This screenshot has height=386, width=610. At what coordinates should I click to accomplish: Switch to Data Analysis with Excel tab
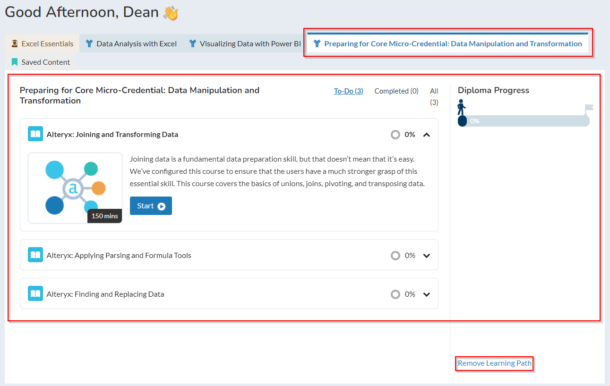coord(136,44)
